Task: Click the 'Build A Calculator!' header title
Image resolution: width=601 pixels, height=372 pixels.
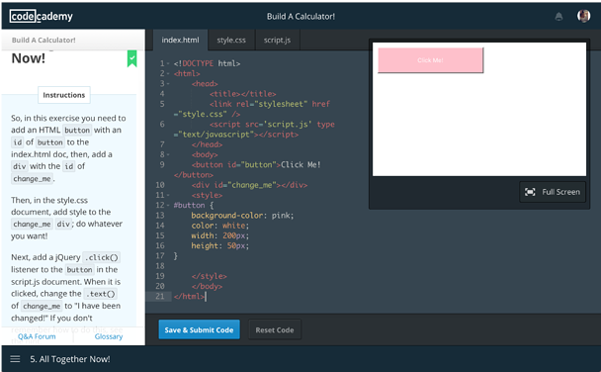Action: (x=300, y=17)
